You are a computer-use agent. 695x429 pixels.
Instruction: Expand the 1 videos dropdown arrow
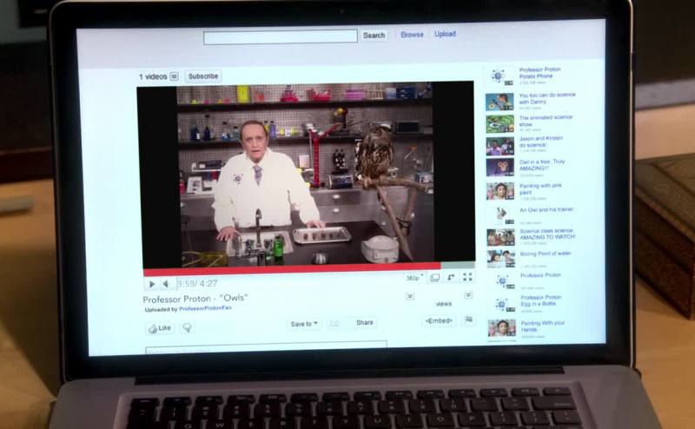point(174,76)
